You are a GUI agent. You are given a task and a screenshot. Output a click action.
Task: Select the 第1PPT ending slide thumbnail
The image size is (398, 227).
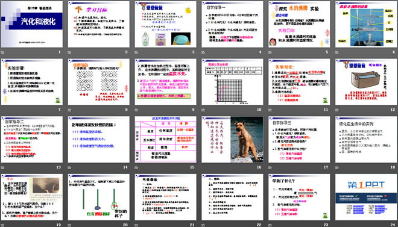click(366, 197)
